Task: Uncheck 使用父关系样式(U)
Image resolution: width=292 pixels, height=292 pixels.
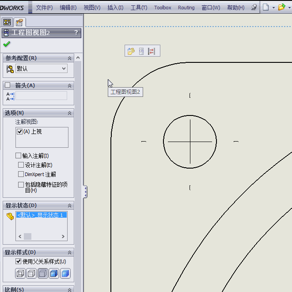Action: point(18,261)
